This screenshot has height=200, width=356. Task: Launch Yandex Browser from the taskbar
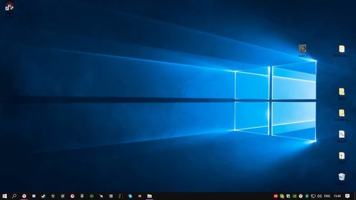pyautogui.click(x=24, y=196)
